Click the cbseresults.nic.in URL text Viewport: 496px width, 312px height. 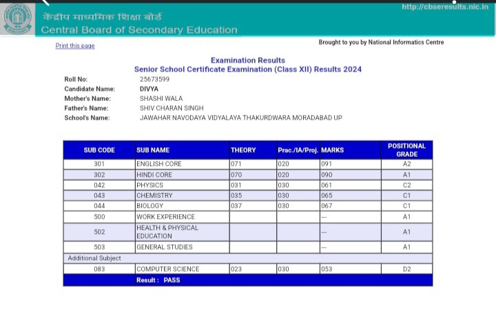point(445,7)
